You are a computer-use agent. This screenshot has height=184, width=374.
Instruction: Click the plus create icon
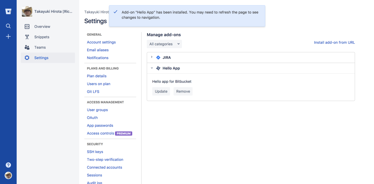pos(8,37)
